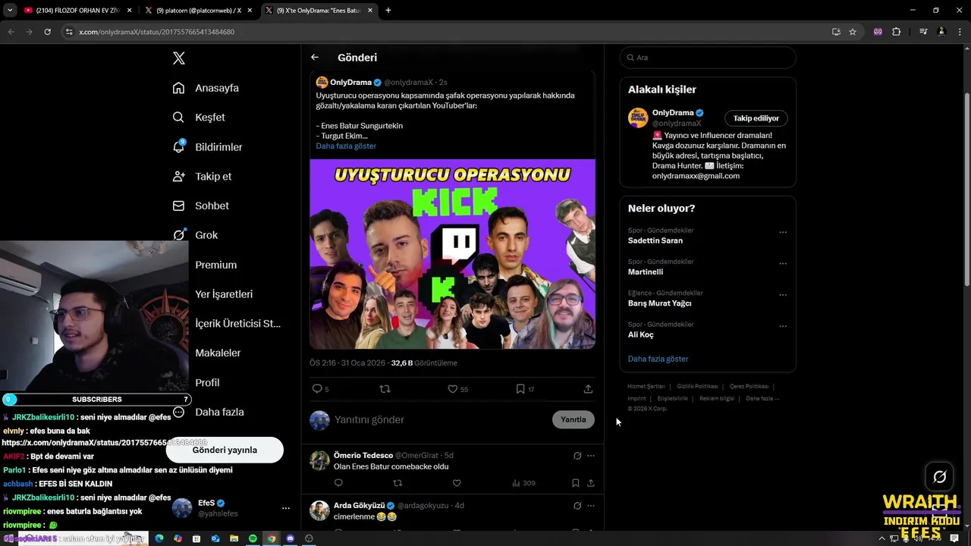This screenshot has height=546, width=971.
Task: Click the reply comment icon on the post
Action: 317,389
